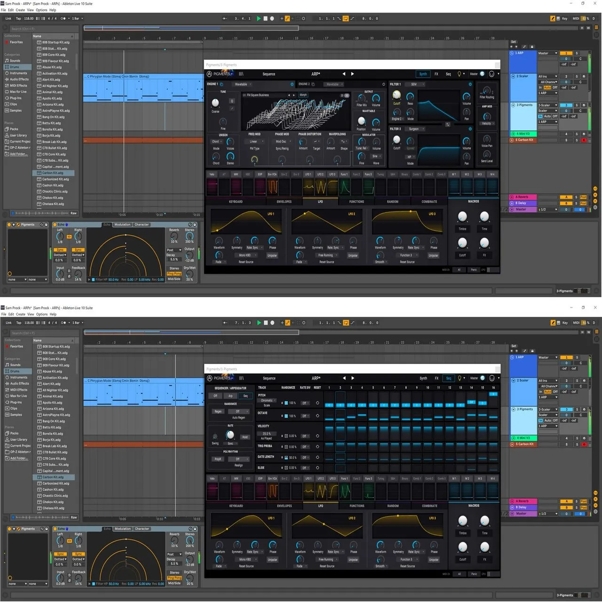
Task: Disarm the 5 Carbon Kit track in upper window
Action: (584, 140)
